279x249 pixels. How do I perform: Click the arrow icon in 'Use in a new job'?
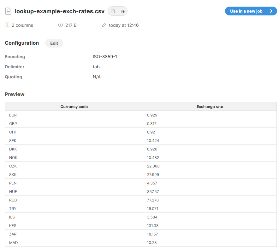coord(270,11)
